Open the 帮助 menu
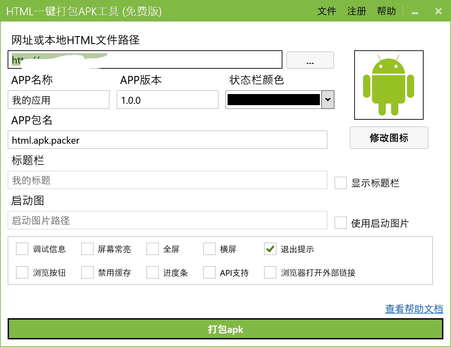 point(386,11)
